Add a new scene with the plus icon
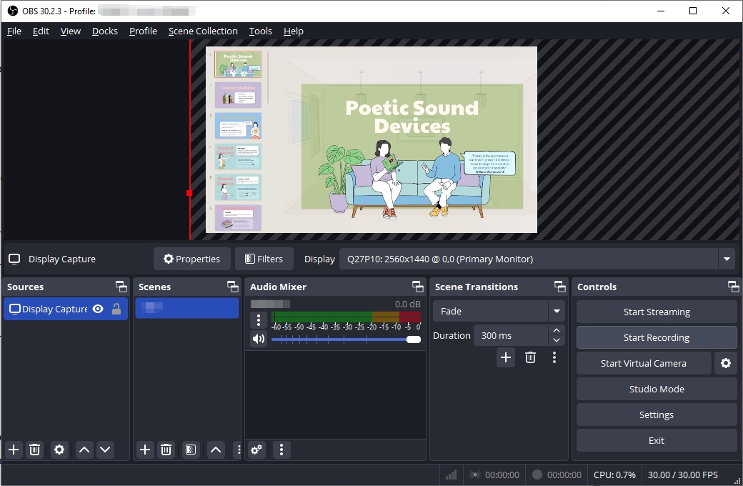Viewport: 743px width, 486px height. 145,450
